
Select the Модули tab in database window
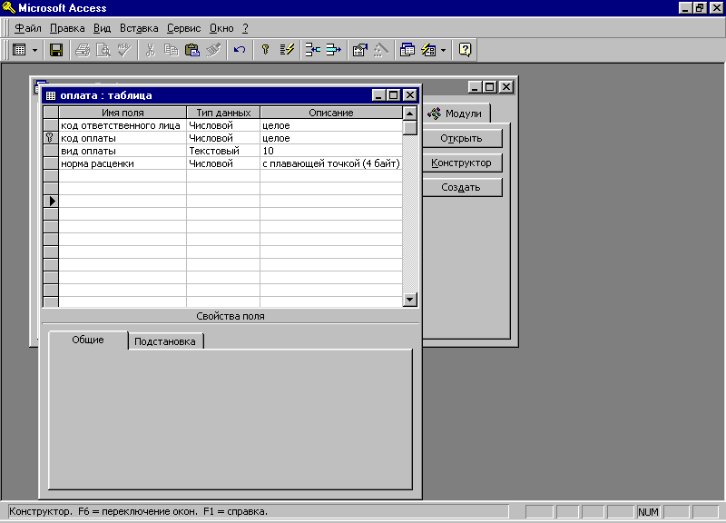coord(456,113)
